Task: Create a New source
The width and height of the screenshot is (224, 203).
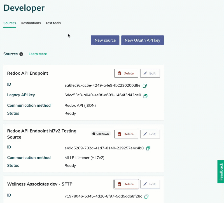Action: 105,40
